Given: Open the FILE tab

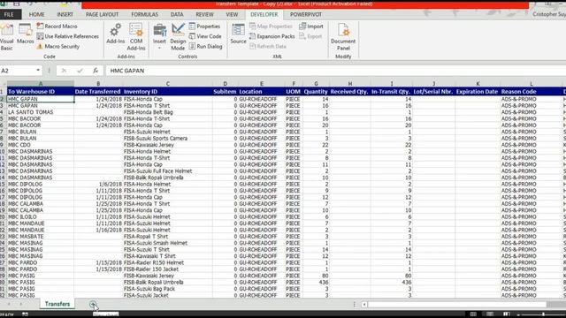Looking at the screenshot, I should click(x=9, y=14).
